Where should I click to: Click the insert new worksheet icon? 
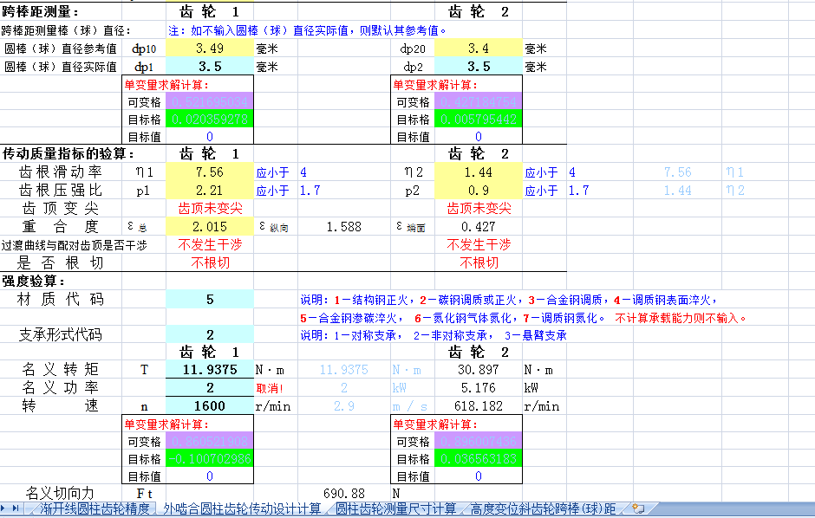639,508
